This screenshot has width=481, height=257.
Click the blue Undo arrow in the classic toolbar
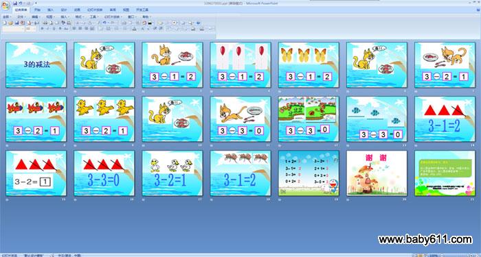point(104,23)
